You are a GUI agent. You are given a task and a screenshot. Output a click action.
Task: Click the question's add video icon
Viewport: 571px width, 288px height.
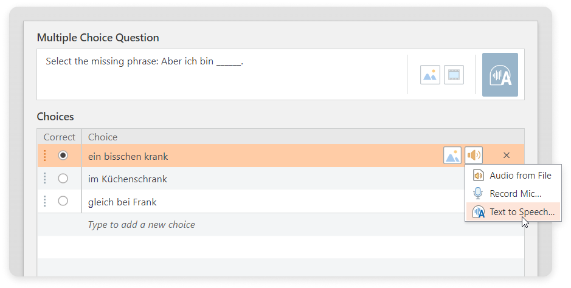(454, 75)
